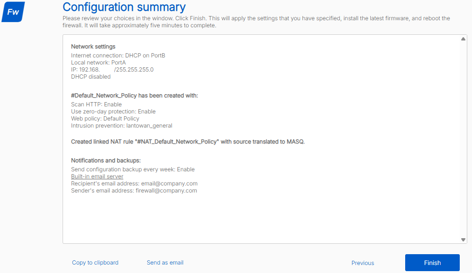472x273 pixels.
Task: Click the vertical scrollbar track of summary
Action: pos(463,141)
